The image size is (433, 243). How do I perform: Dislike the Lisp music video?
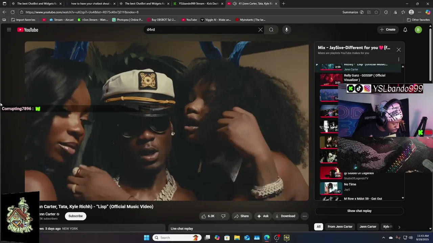(224, 216)
